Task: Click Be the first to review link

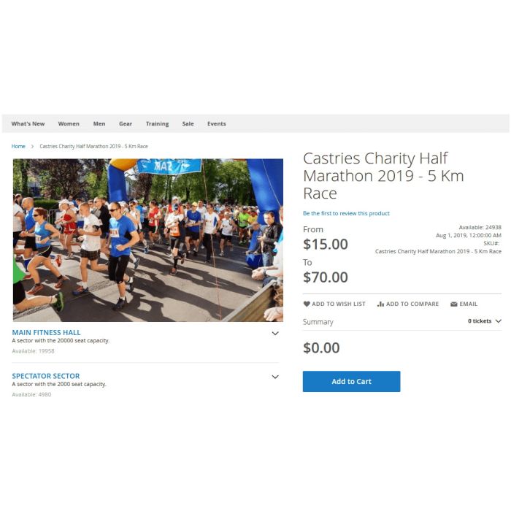Action: 346,213
